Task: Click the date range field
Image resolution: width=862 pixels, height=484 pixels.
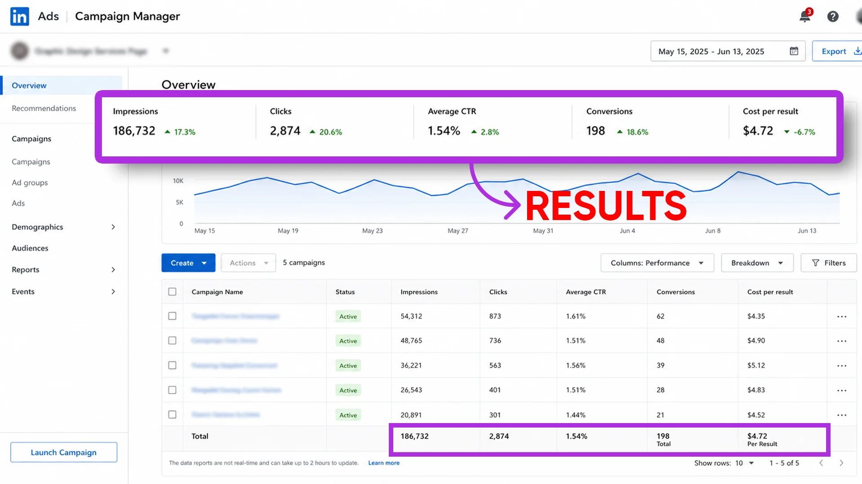Action: (x=728, y=51)
